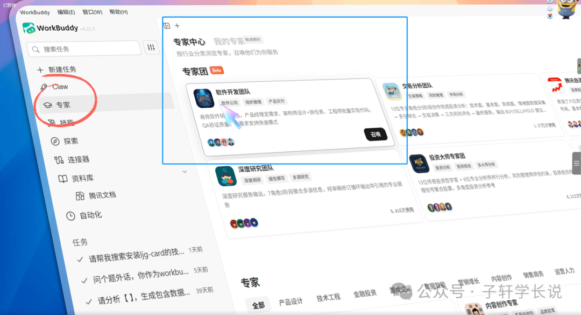Screen dimensions: 581x315
Task: Select the 金融投资 category tab
Action: pyautogui.click(x=365, y=293)
